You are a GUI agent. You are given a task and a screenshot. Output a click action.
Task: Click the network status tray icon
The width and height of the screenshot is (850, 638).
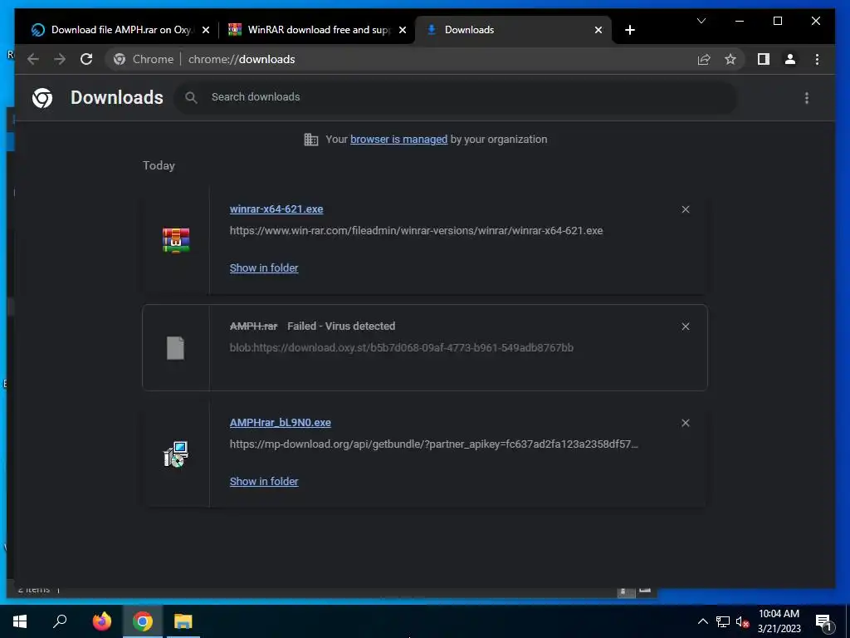723,621
